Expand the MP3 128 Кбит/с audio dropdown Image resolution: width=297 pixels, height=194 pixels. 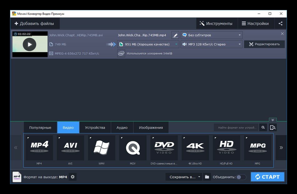212,44
